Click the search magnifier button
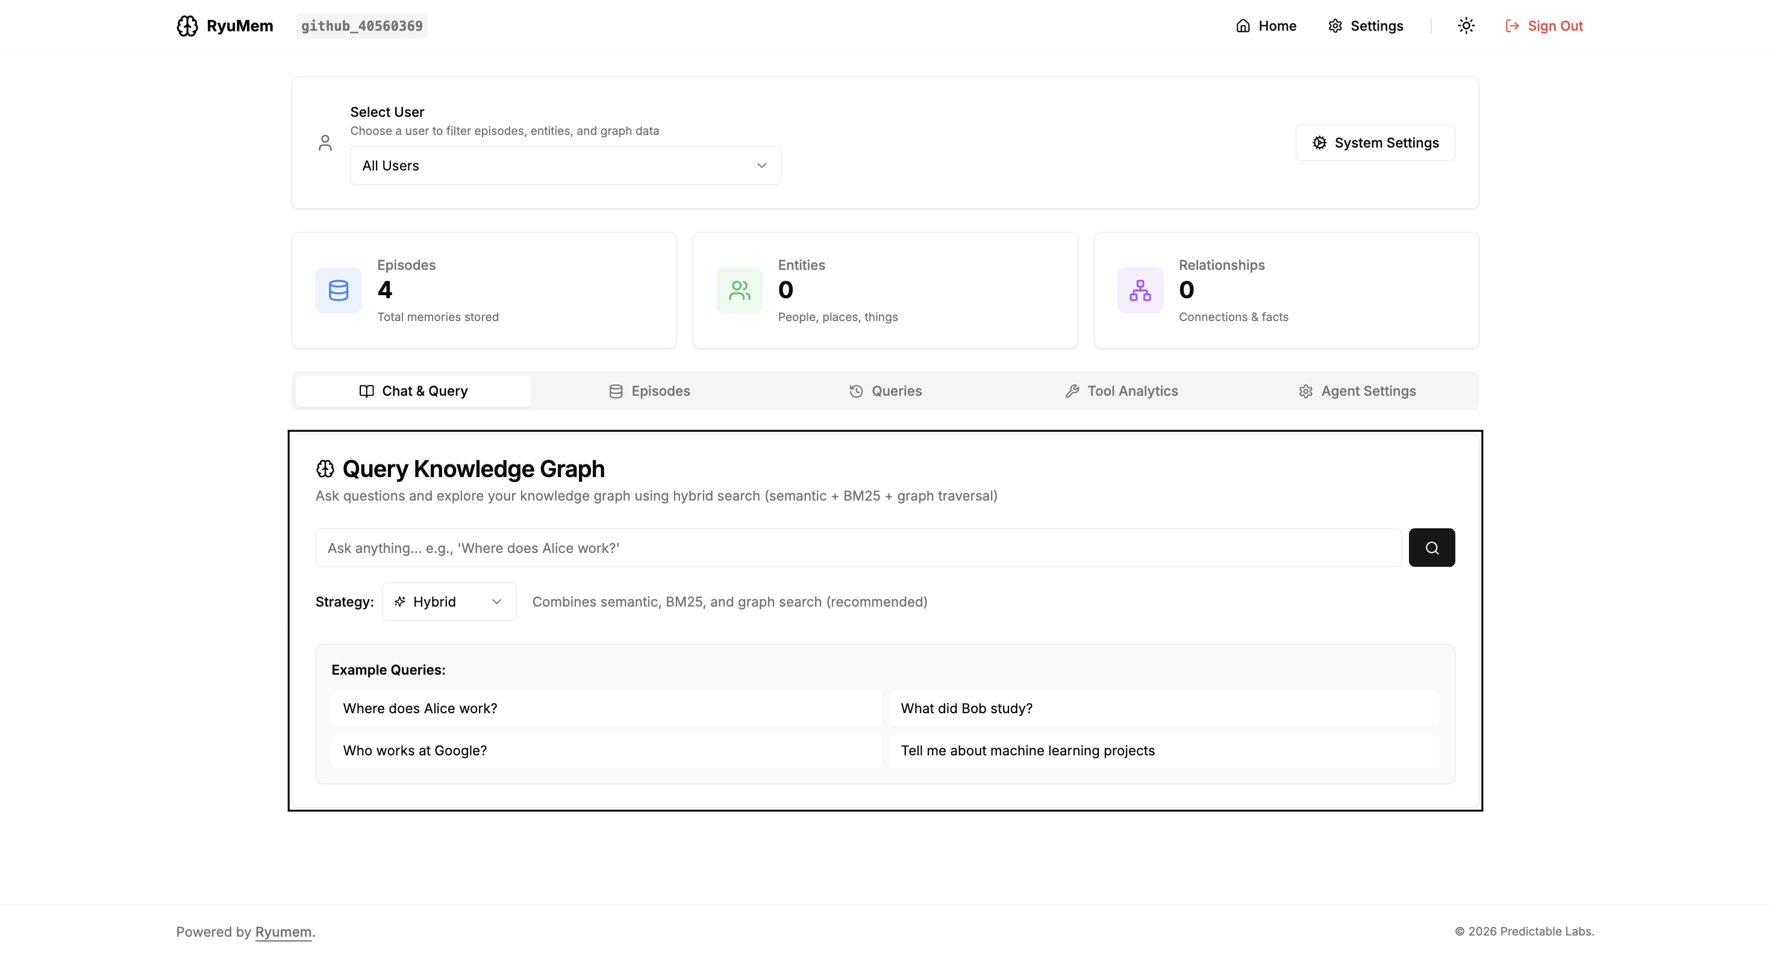The height and width of the screenshot is (959, 1771). click(x=1431, y=547)
